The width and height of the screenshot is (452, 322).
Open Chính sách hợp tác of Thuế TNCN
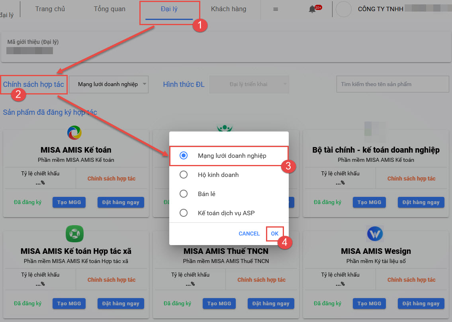point(262,280)
